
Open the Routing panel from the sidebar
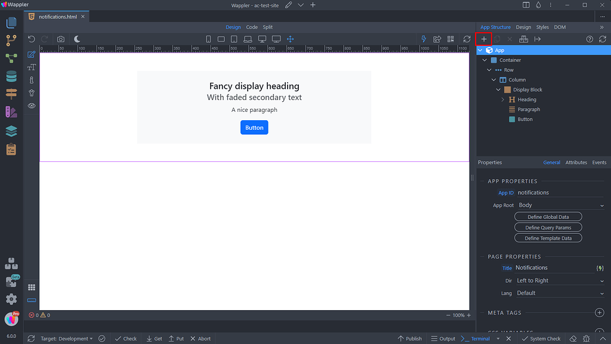(11, 93)
